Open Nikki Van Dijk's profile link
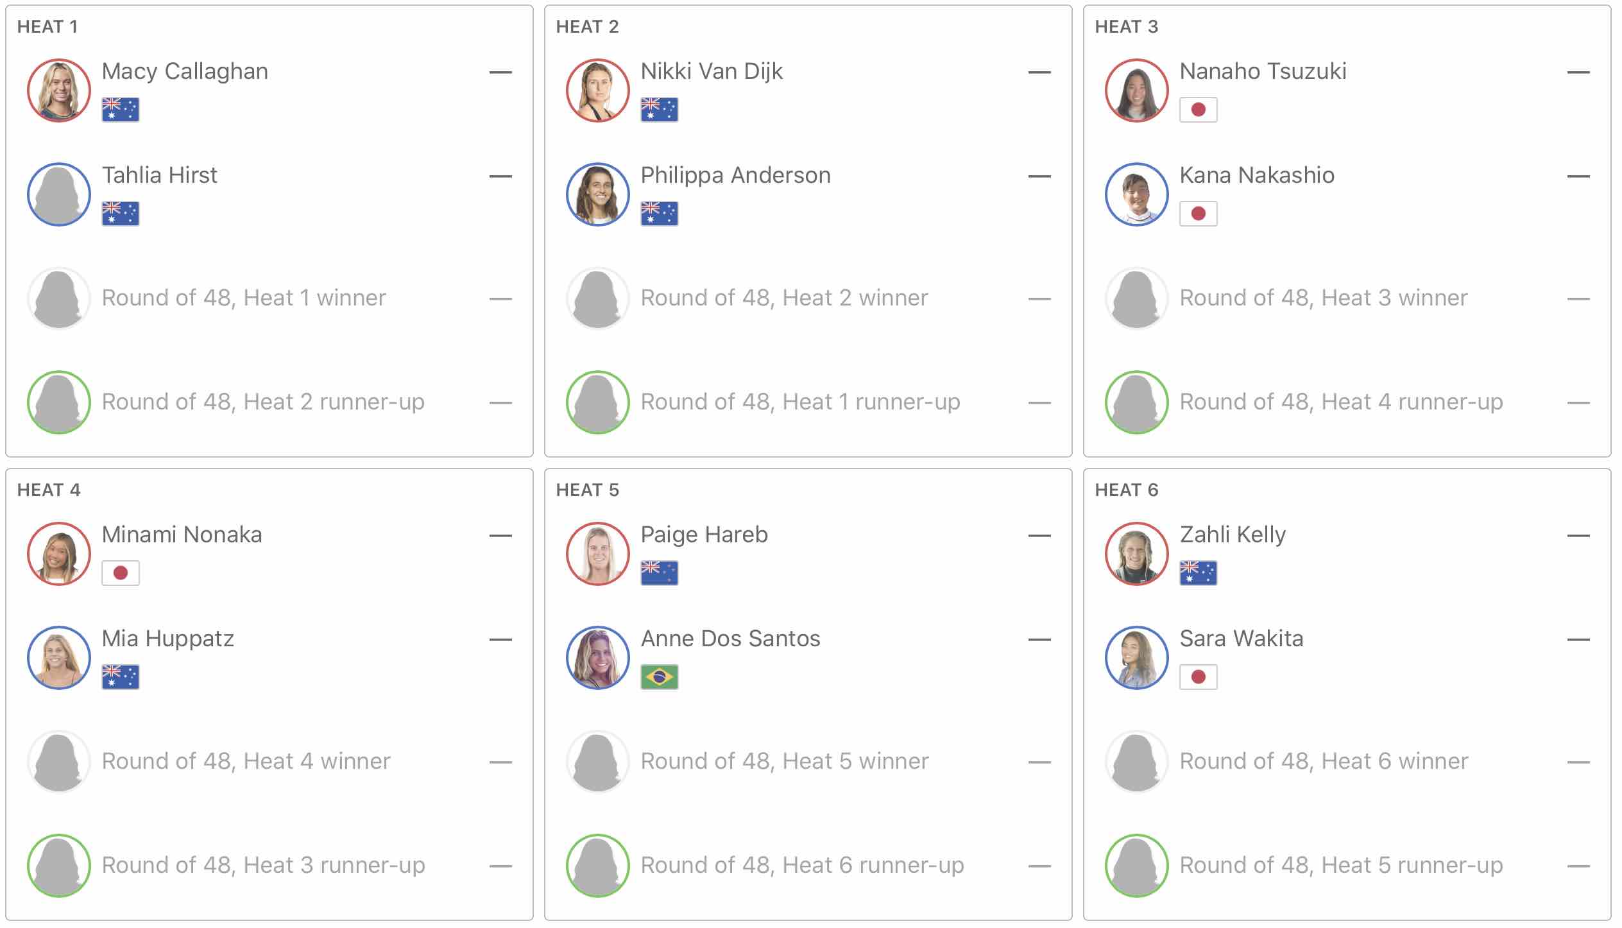Image resolution: width=1622 pixels, height=928 pixels. click(712, 71)
